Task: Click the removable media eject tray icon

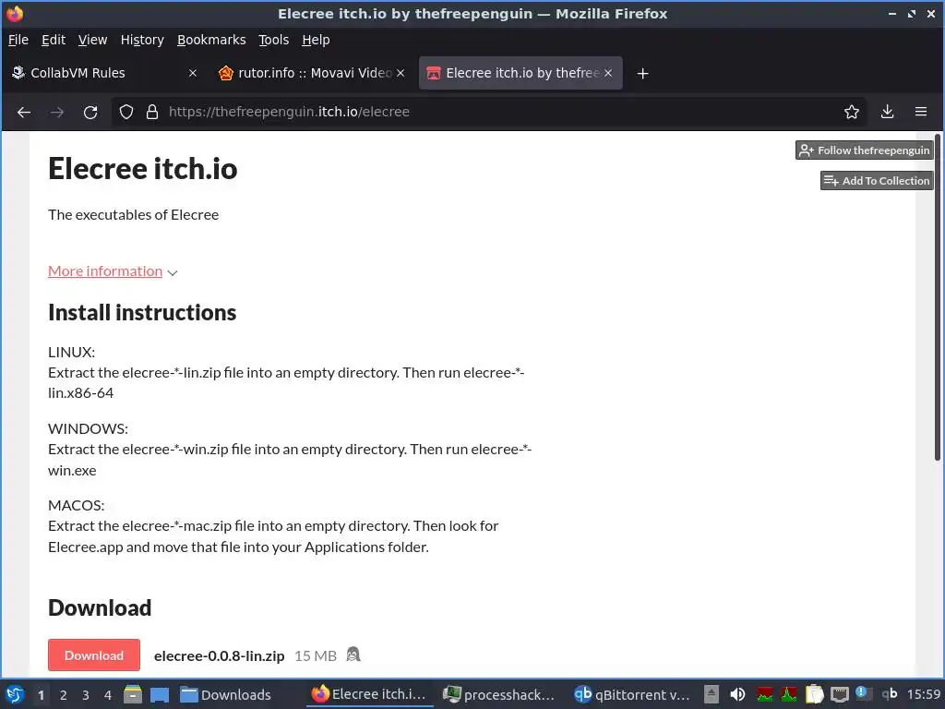Action: [712, 694]
